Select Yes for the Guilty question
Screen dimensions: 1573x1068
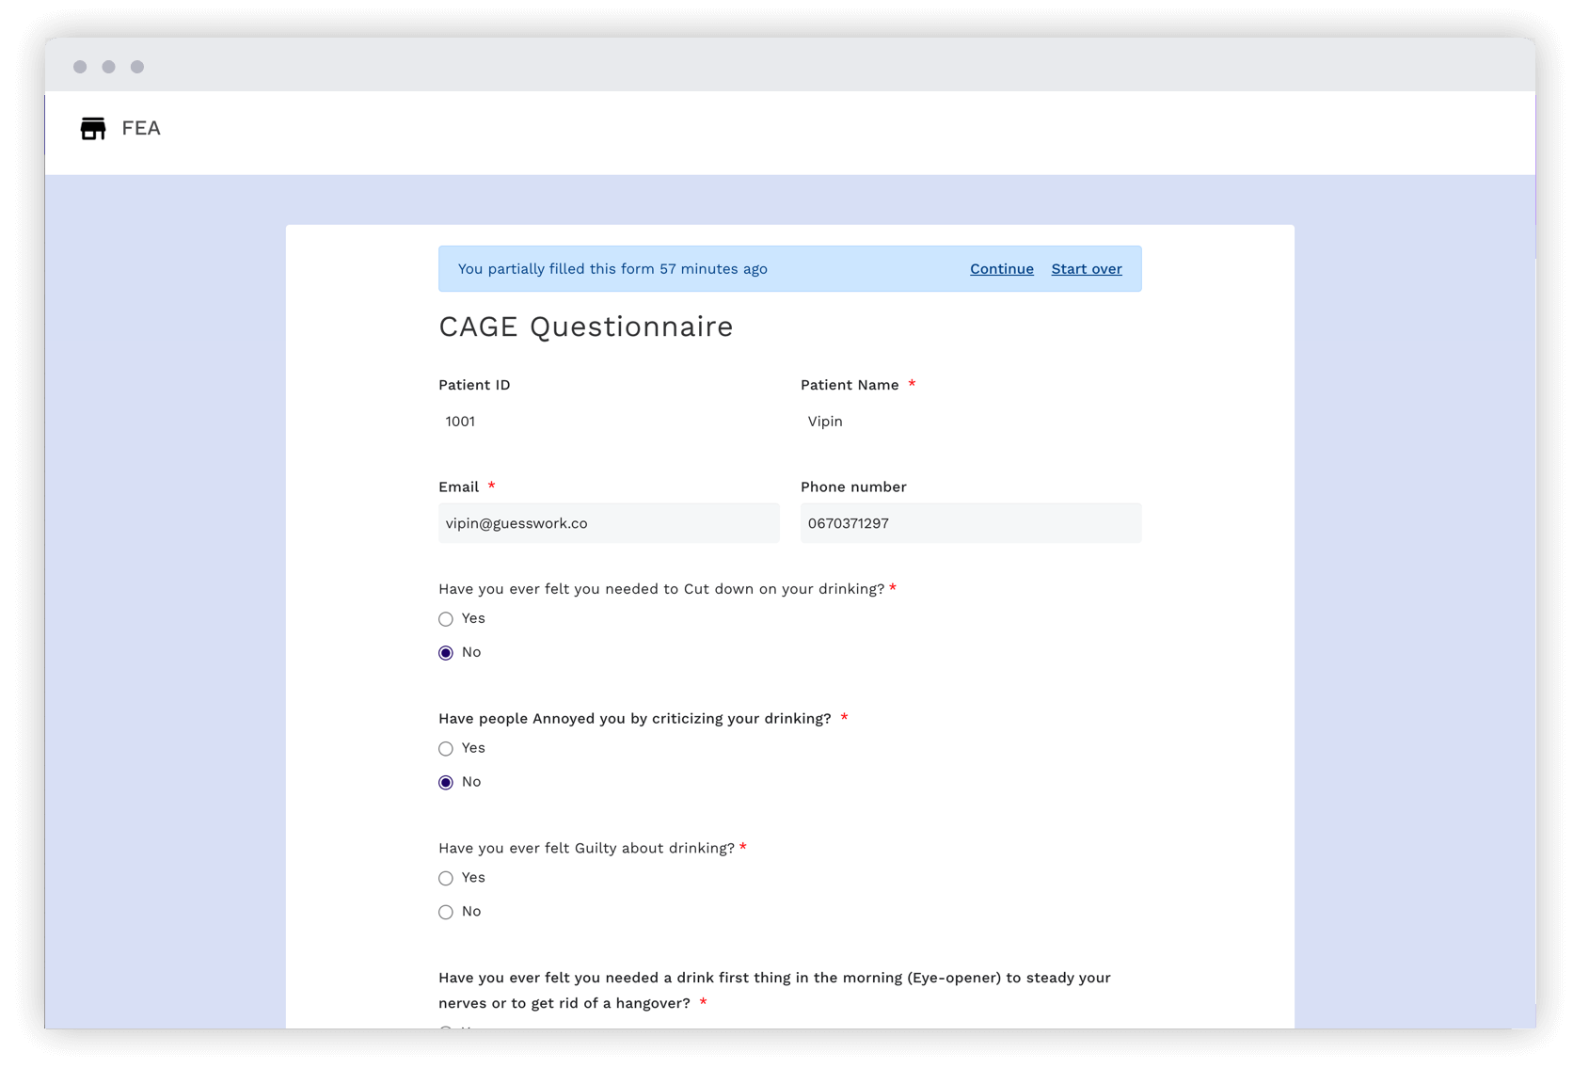coord(445,878)
